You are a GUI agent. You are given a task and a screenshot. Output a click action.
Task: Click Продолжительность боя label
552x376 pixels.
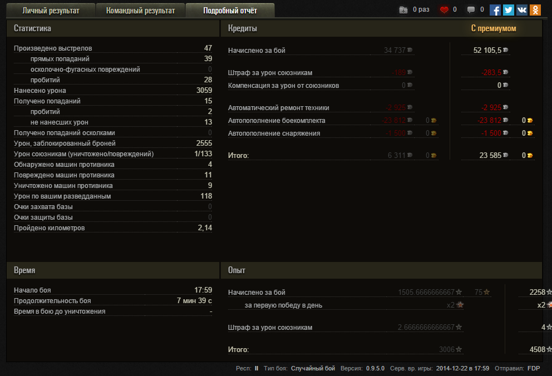tap(52, 301)
